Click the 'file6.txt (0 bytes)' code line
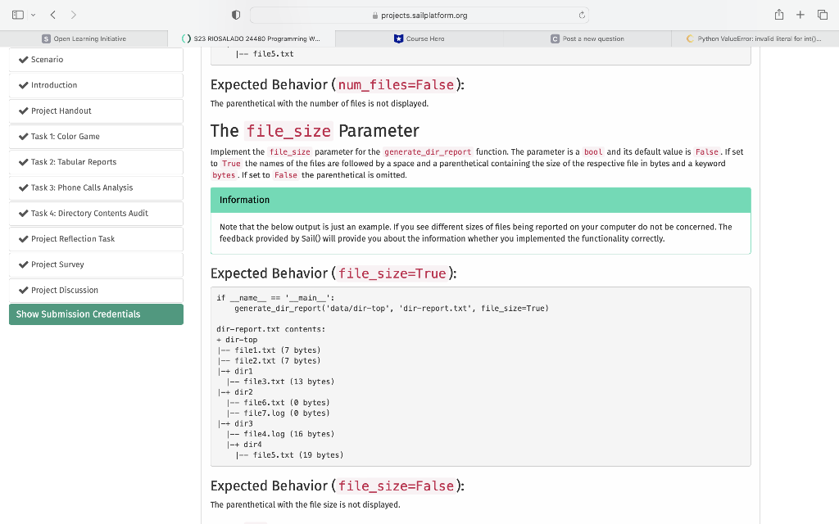Viewport: 839px width, 524px height. [279, 403]
